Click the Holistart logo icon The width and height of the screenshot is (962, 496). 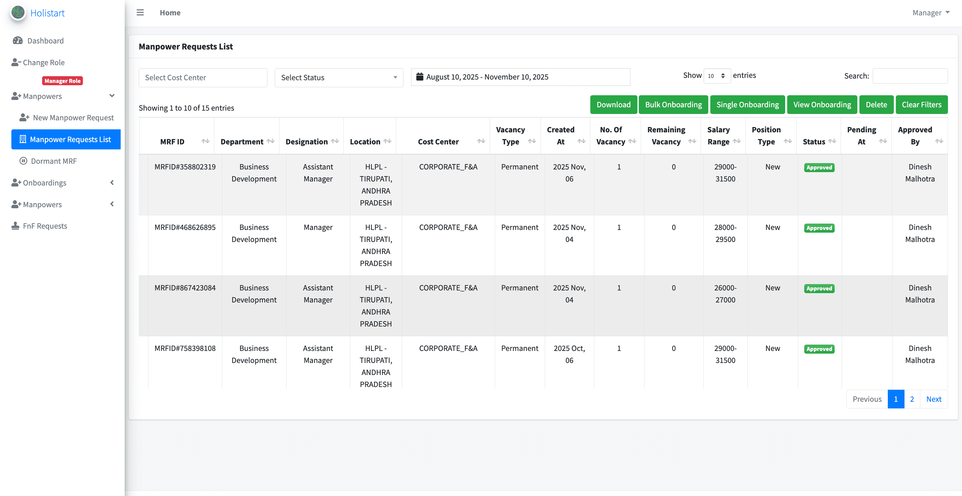click(18, 13)
